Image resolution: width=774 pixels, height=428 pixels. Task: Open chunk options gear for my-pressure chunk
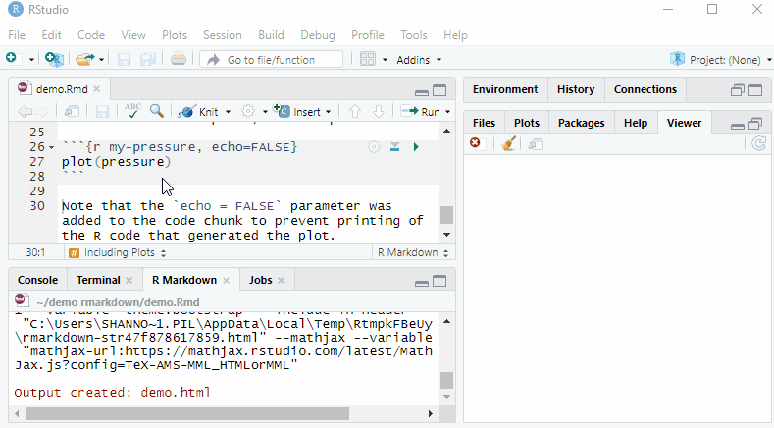[x=374, y=147]
